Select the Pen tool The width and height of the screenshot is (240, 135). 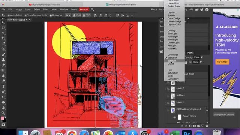tap(3, 91)
